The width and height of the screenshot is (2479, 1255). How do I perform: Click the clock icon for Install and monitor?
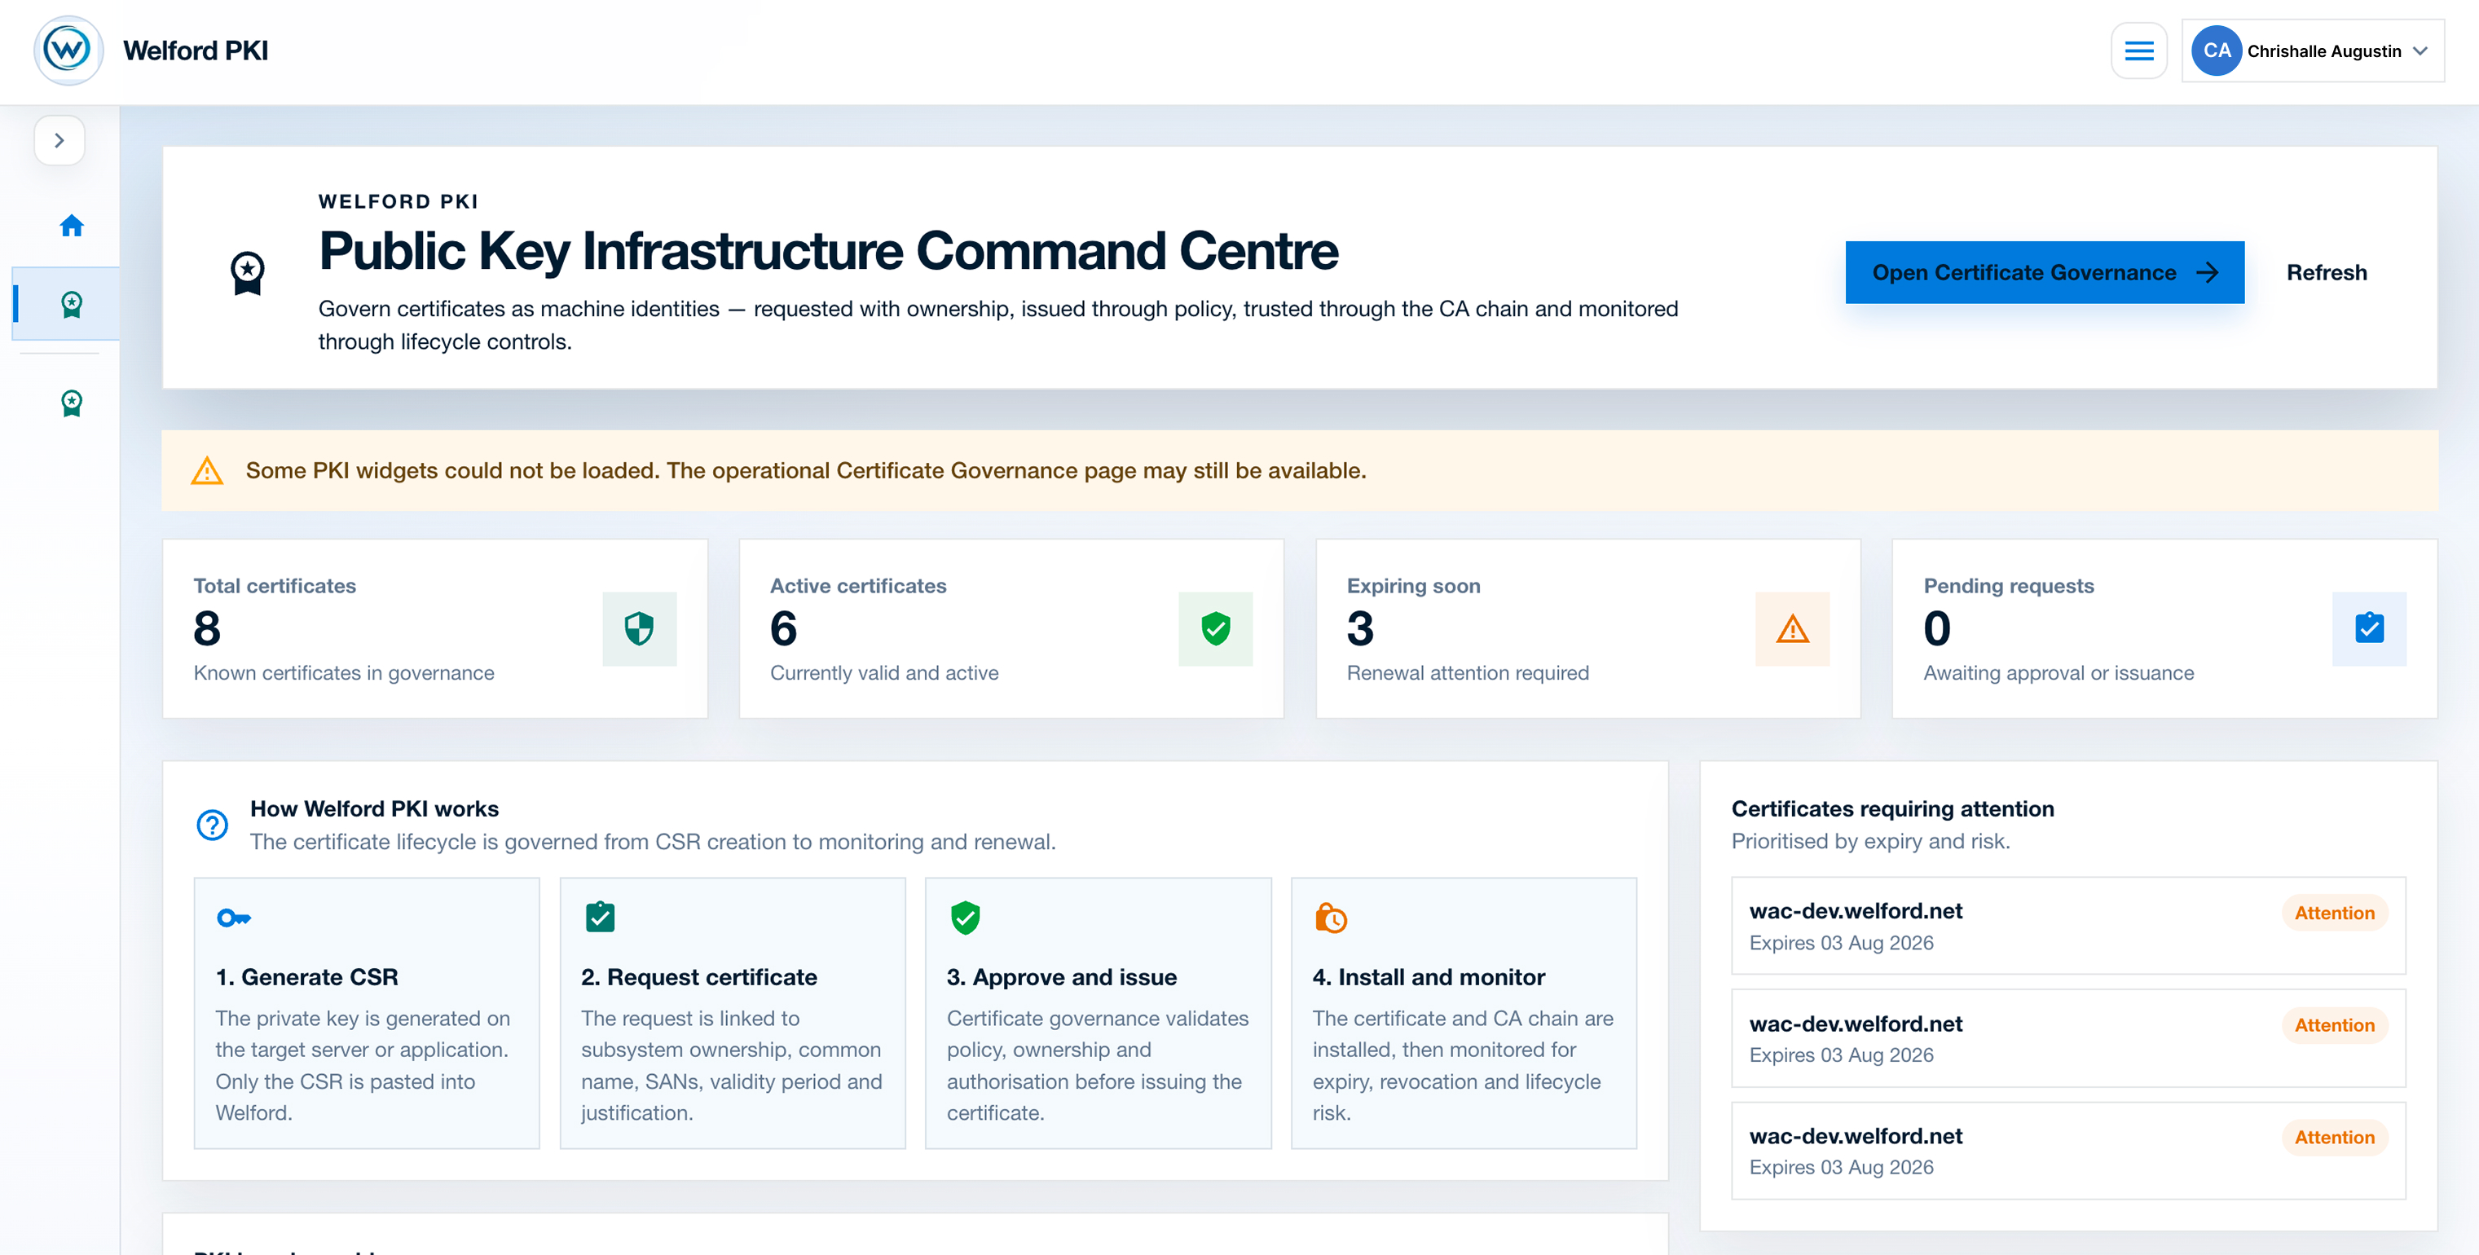[x=1331, y=918]
